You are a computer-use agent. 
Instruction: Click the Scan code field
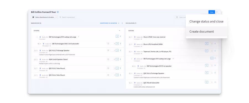180,17
